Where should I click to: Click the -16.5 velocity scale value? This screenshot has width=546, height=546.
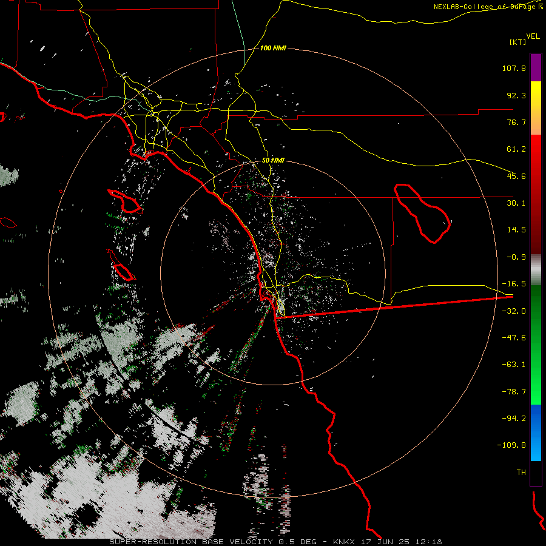(x=514, y=284)
